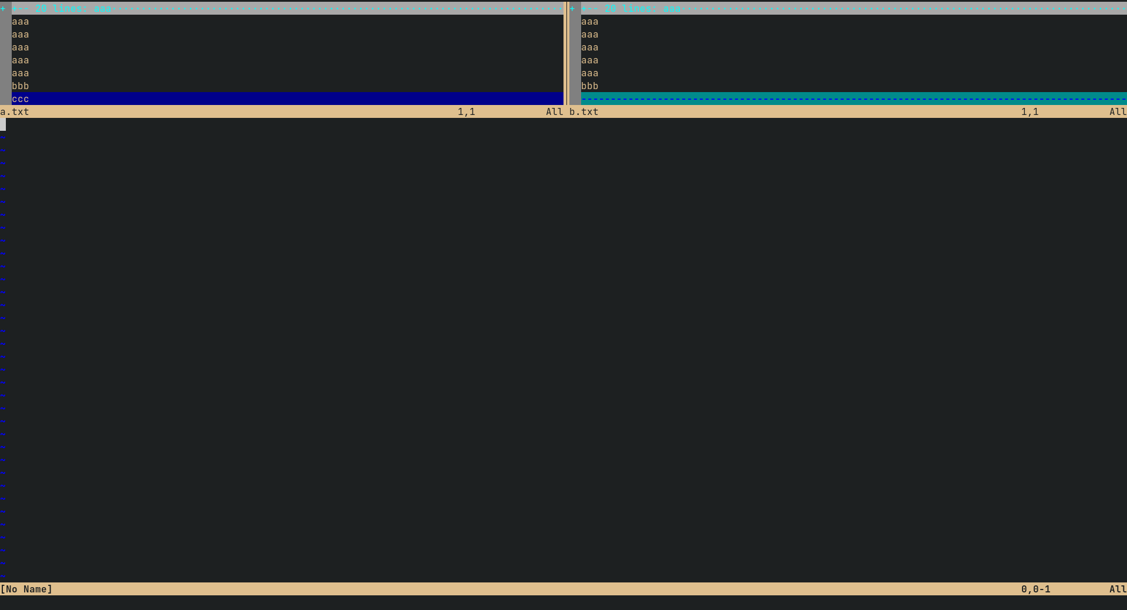This screenshot has height=610, width=1127.
Task: Click the 'bbb' line in the a.txt window
Action: pyautogui.click(x=21, y=86)
